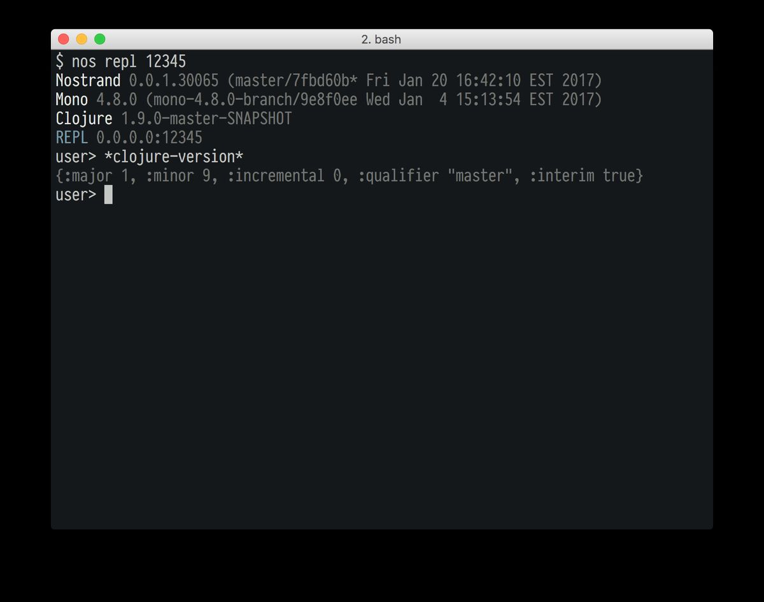This screenshot has height=602, width=764.
Task: Click the 'Mono' label in output
Action: (x=72, y=100)
